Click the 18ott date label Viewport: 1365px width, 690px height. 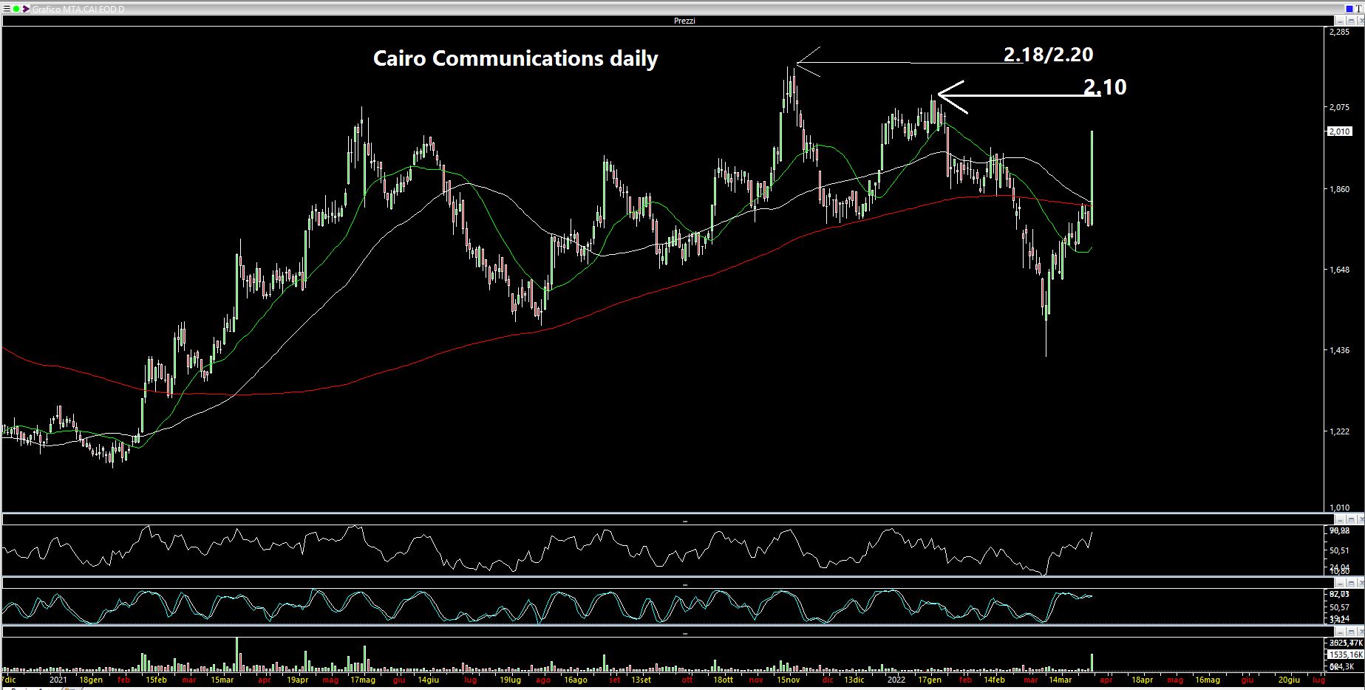pos(723,680)
